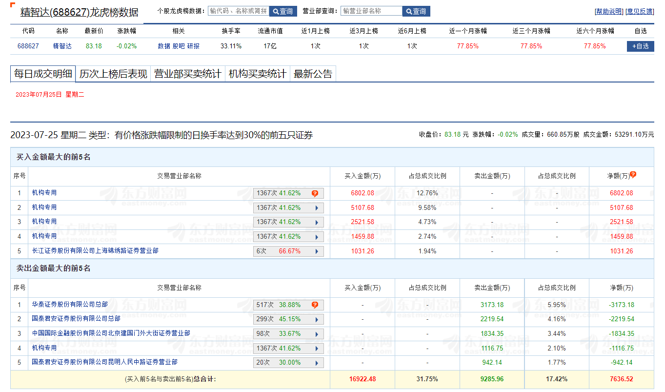Select the 2023年07月25日 星期二 date entry

pos(50,95)
